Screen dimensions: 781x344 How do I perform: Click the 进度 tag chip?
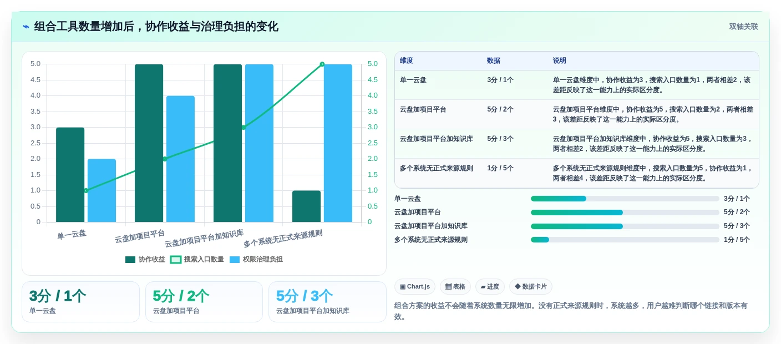tap(490, 287)
